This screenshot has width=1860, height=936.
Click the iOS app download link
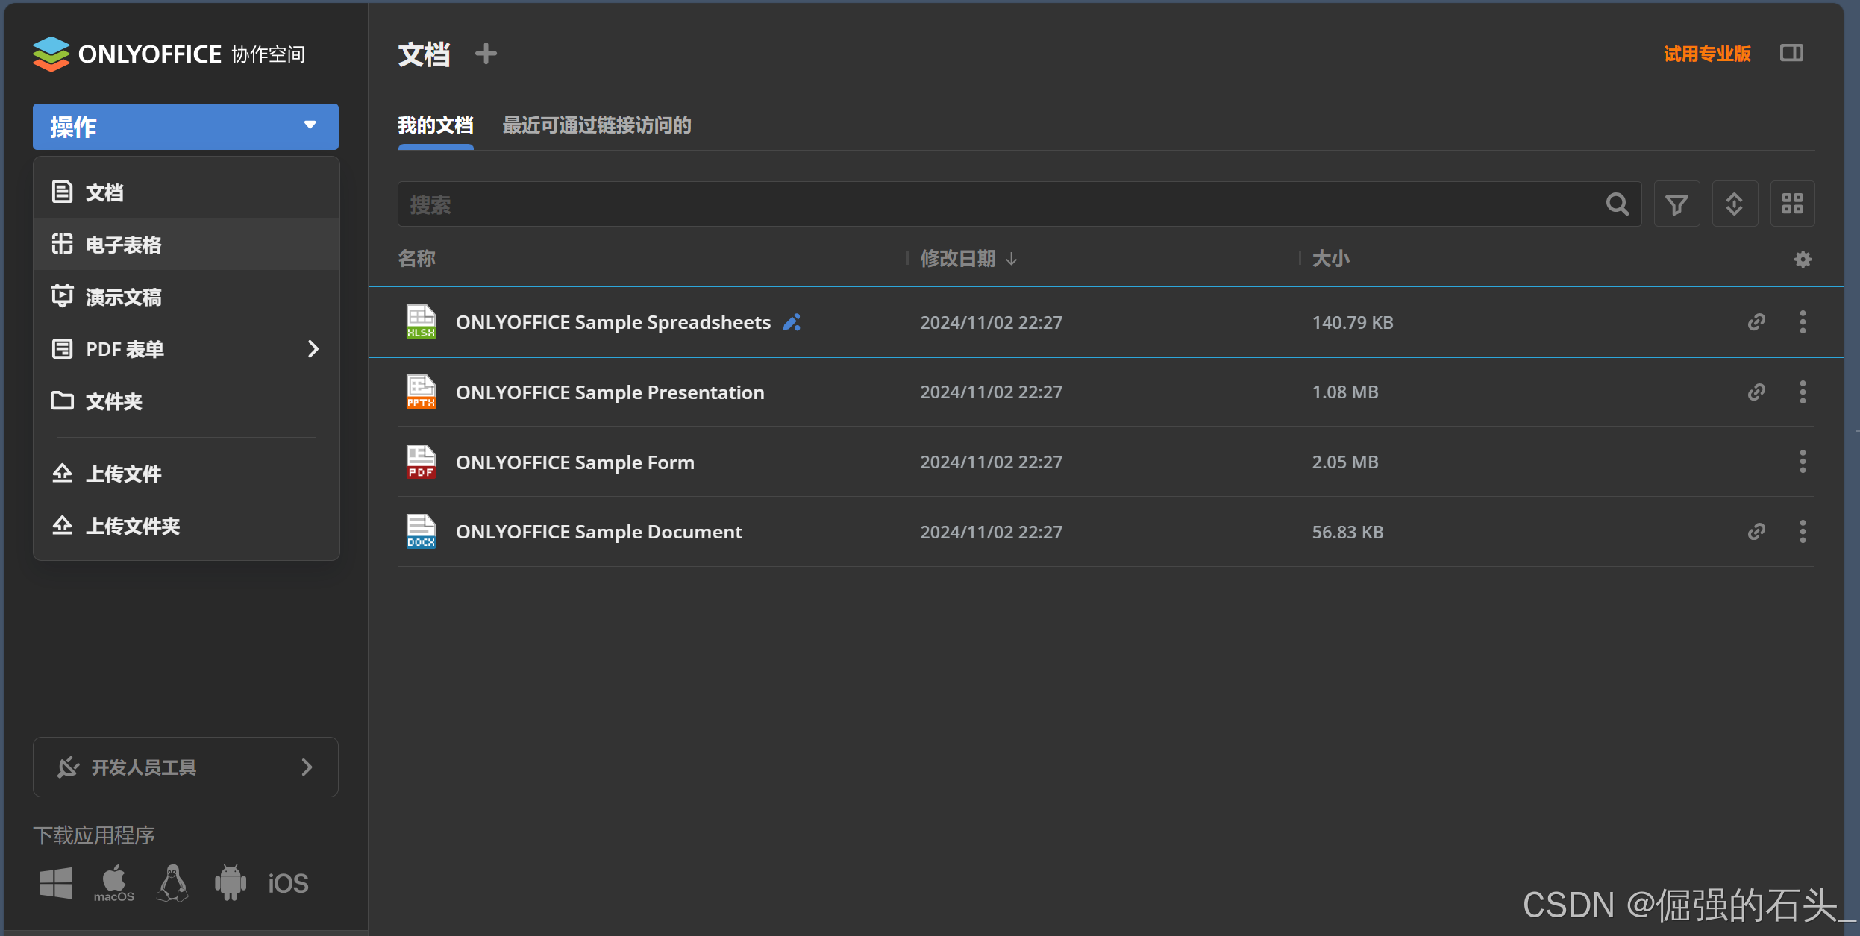pos(288,883)
